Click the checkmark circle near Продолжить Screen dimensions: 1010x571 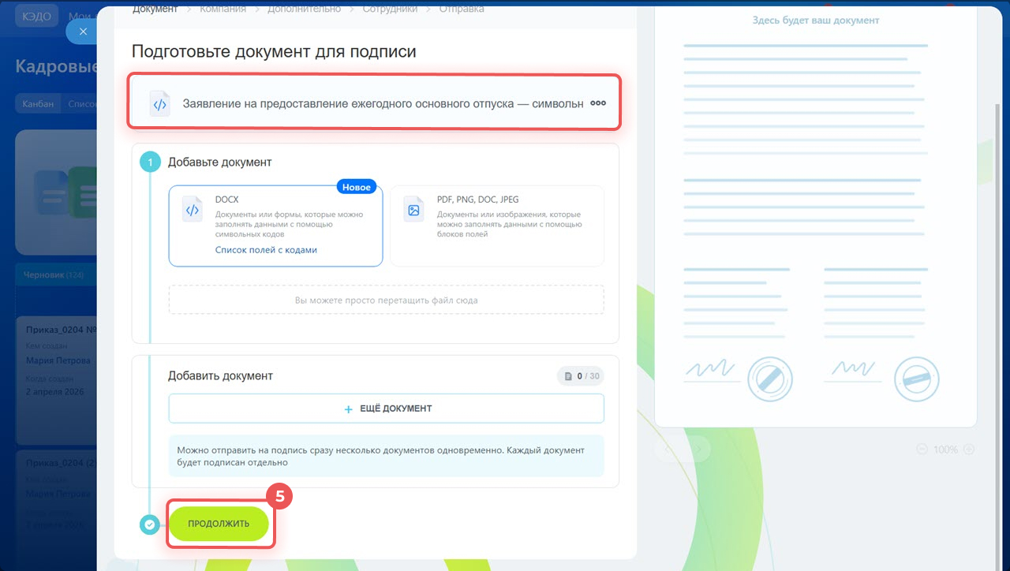tap(149, 524)
